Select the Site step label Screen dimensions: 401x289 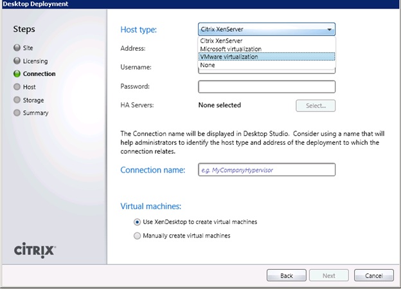tap(28, 48)
